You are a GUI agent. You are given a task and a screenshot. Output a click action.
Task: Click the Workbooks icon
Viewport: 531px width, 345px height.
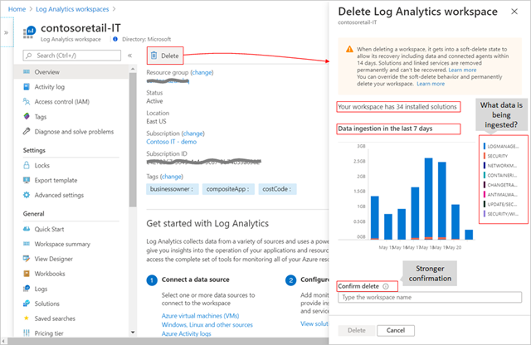(27, 274)
